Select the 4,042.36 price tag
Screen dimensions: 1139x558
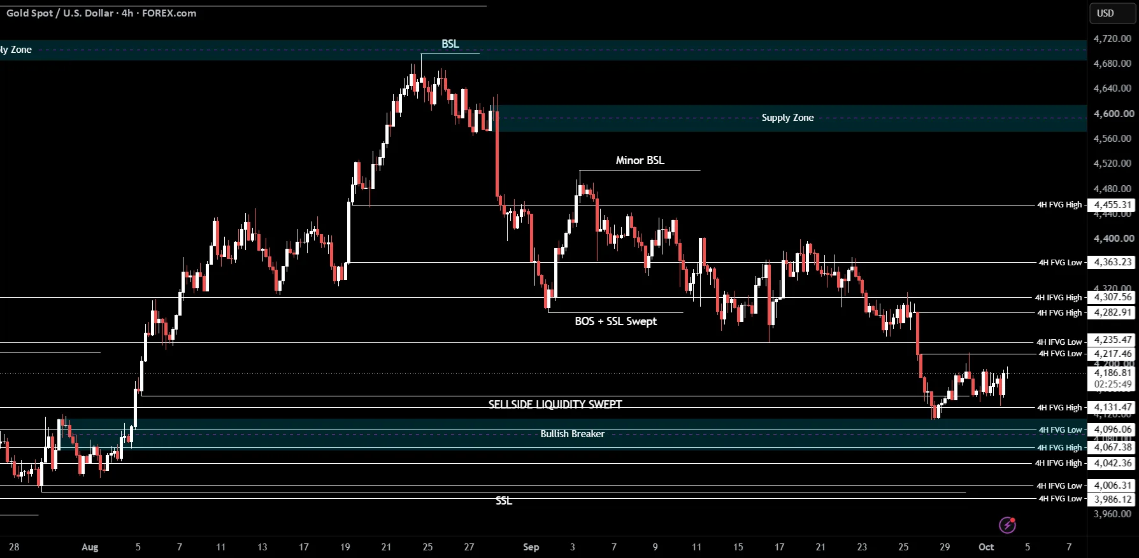[x=1112, y=463]
